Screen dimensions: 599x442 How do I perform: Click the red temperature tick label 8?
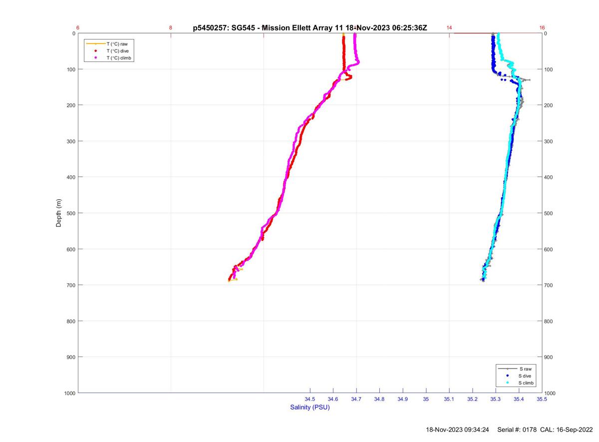tap(171, 27)
